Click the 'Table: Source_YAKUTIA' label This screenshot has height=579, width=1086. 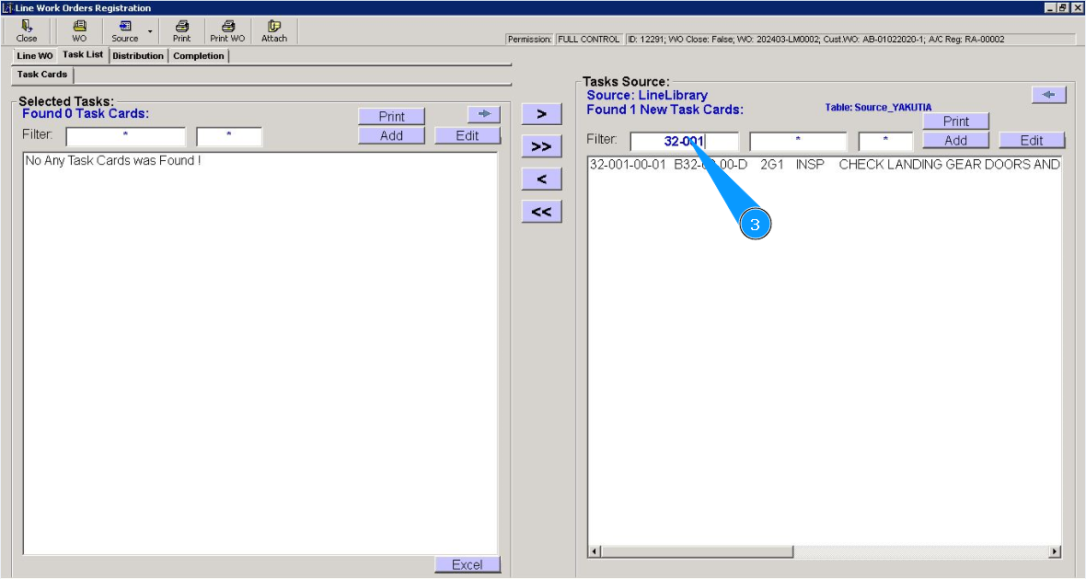tap(878, 108)
